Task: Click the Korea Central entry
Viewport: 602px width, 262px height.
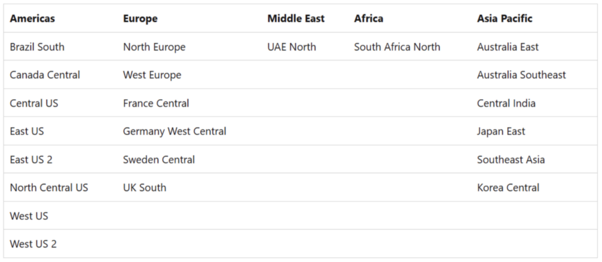Action: point(508,188)
